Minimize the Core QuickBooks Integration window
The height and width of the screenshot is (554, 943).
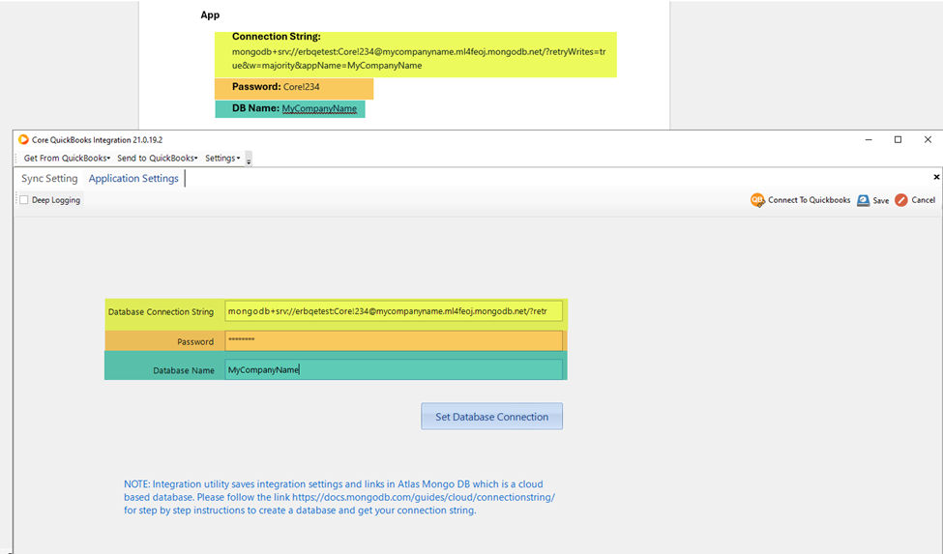[x=869, y=139]
